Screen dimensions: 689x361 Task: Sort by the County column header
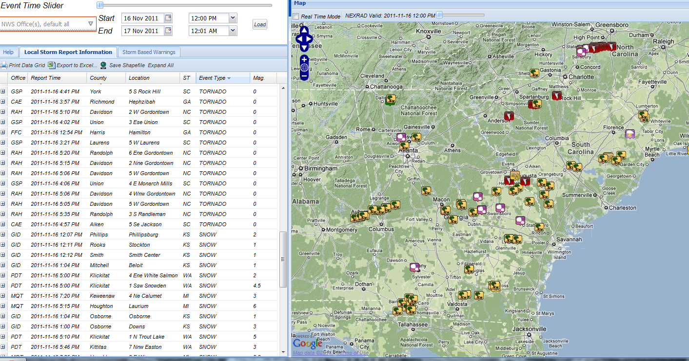(x=106, y=78)
